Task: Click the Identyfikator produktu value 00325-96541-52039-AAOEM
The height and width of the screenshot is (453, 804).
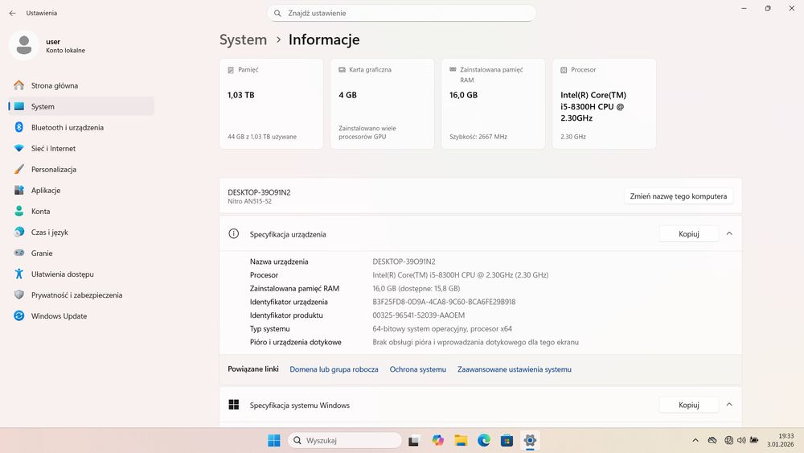Action: point(418,315)
